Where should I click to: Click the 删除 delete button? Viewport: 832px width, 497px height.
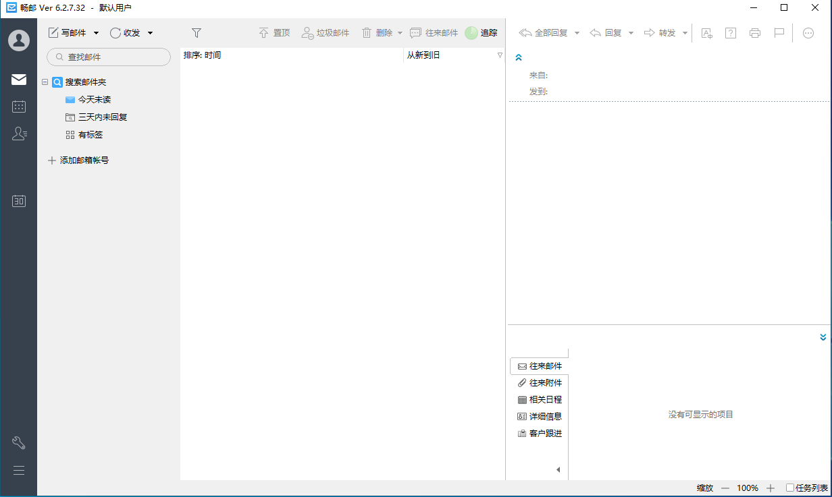[377, 32]
